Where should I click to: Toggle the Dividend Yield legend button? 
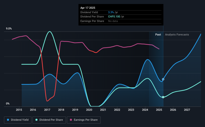point(18,120)
